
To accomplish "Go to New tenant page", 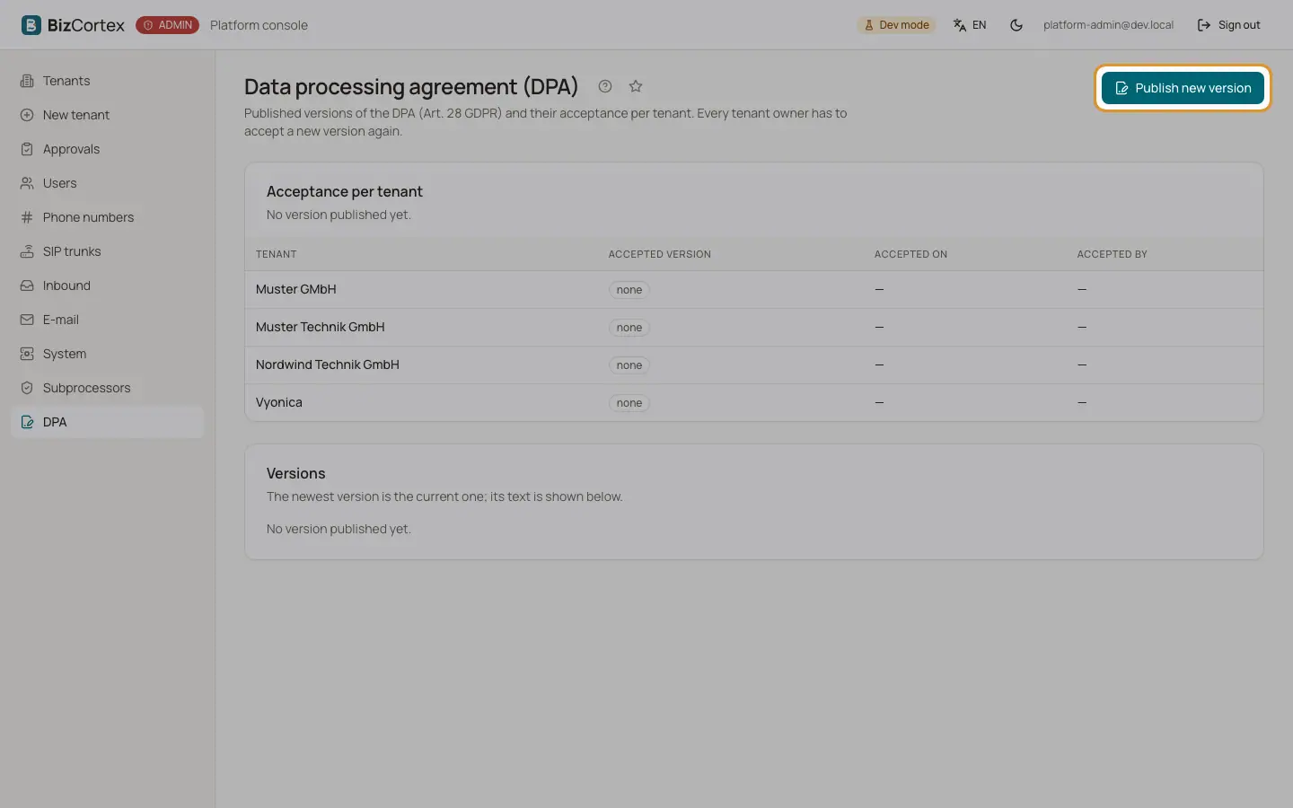I will tap(108, 115).
